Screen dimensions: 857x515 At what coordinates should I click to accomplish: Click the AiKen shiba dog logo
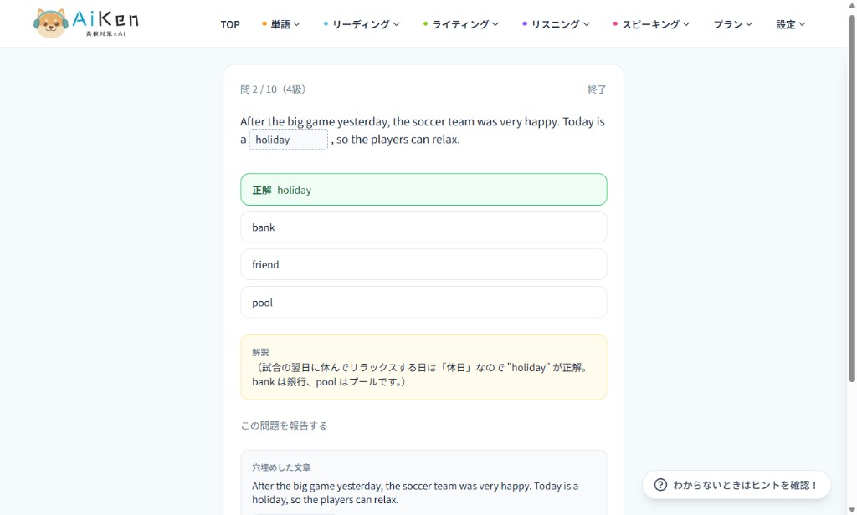click(x=51, y=23)
